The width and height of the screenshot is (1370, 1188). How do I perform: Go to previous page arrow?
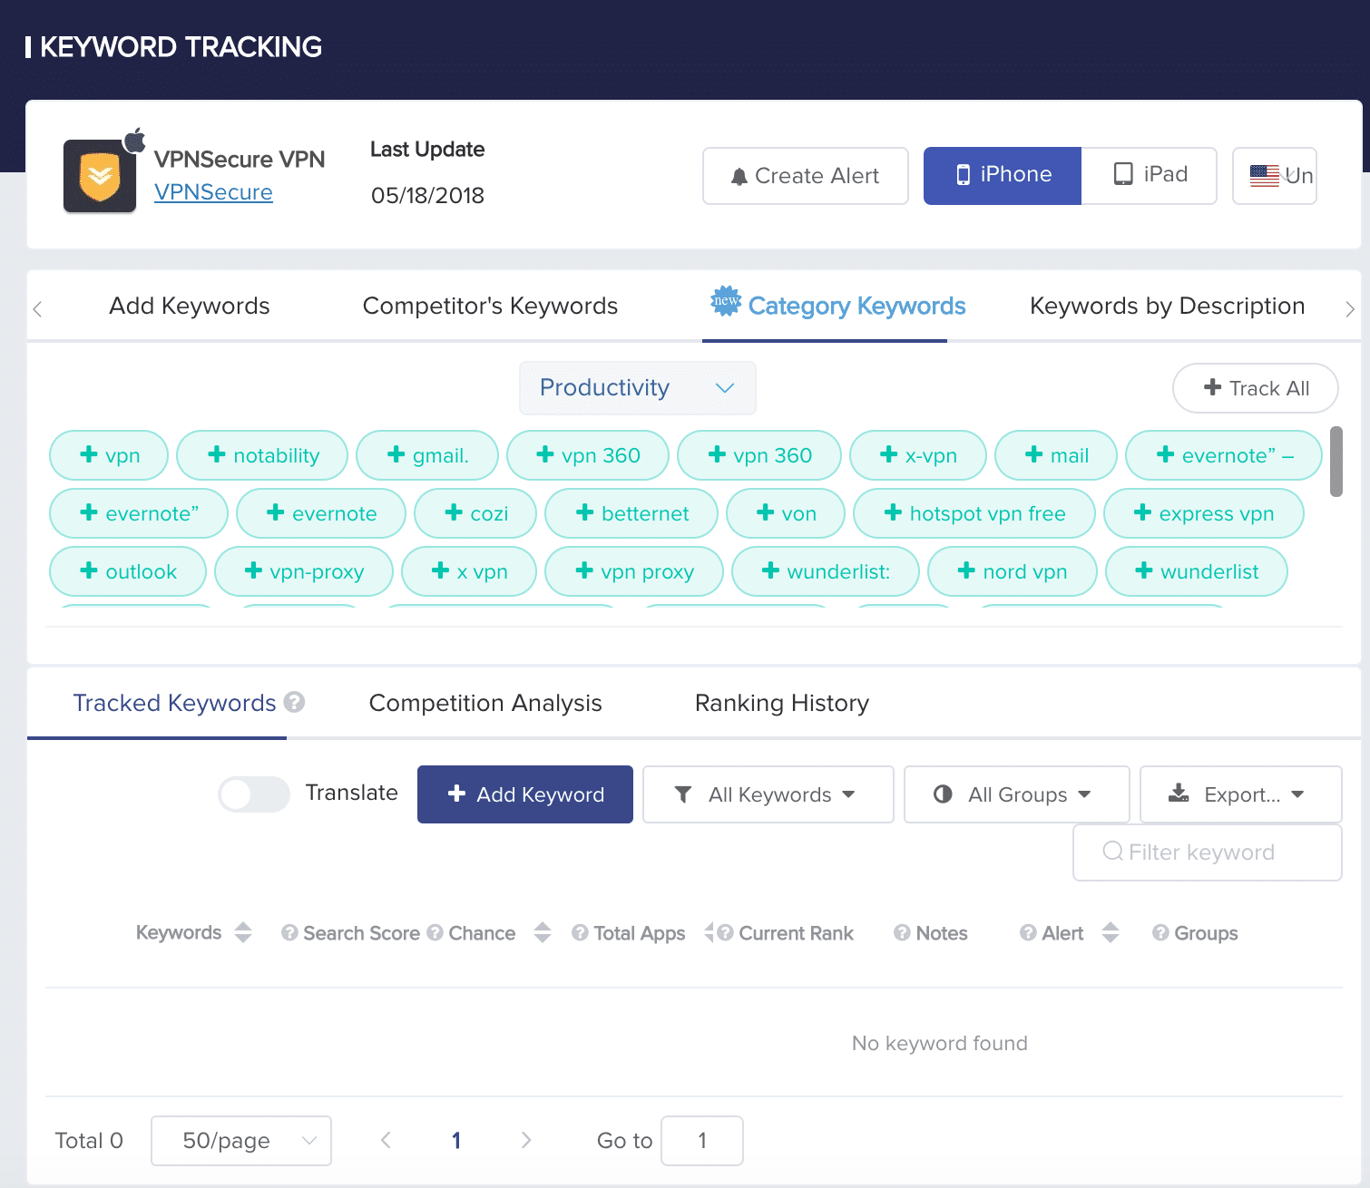[386, 1140]
